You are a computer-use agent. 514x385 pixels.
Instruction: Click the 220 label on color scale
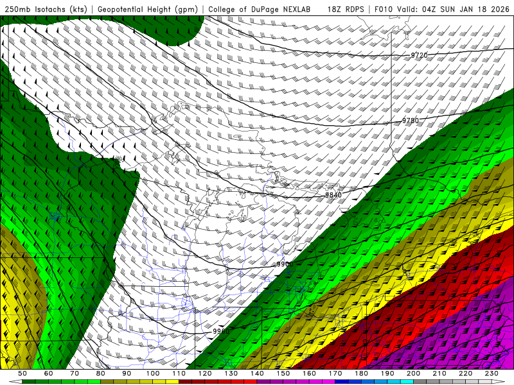[465, 373]
